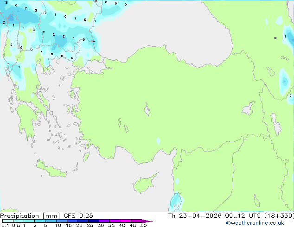Select the 5–10 mm legend color swatch
This screenshot has height=227, width=294.
tap(51, 221)
